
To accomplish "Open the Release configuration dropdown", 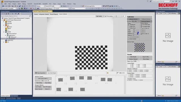I will [x=40, y=6].
